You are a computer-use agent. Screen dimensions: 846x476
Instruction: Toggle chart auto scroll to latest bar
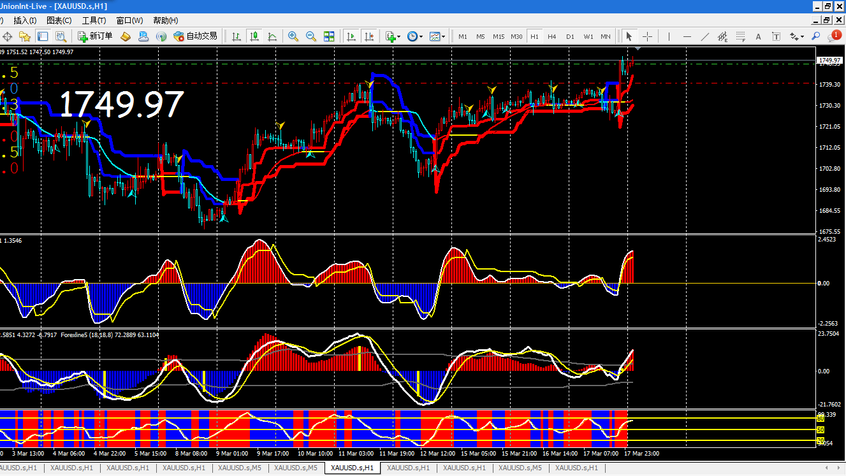(x=351, y=36)
